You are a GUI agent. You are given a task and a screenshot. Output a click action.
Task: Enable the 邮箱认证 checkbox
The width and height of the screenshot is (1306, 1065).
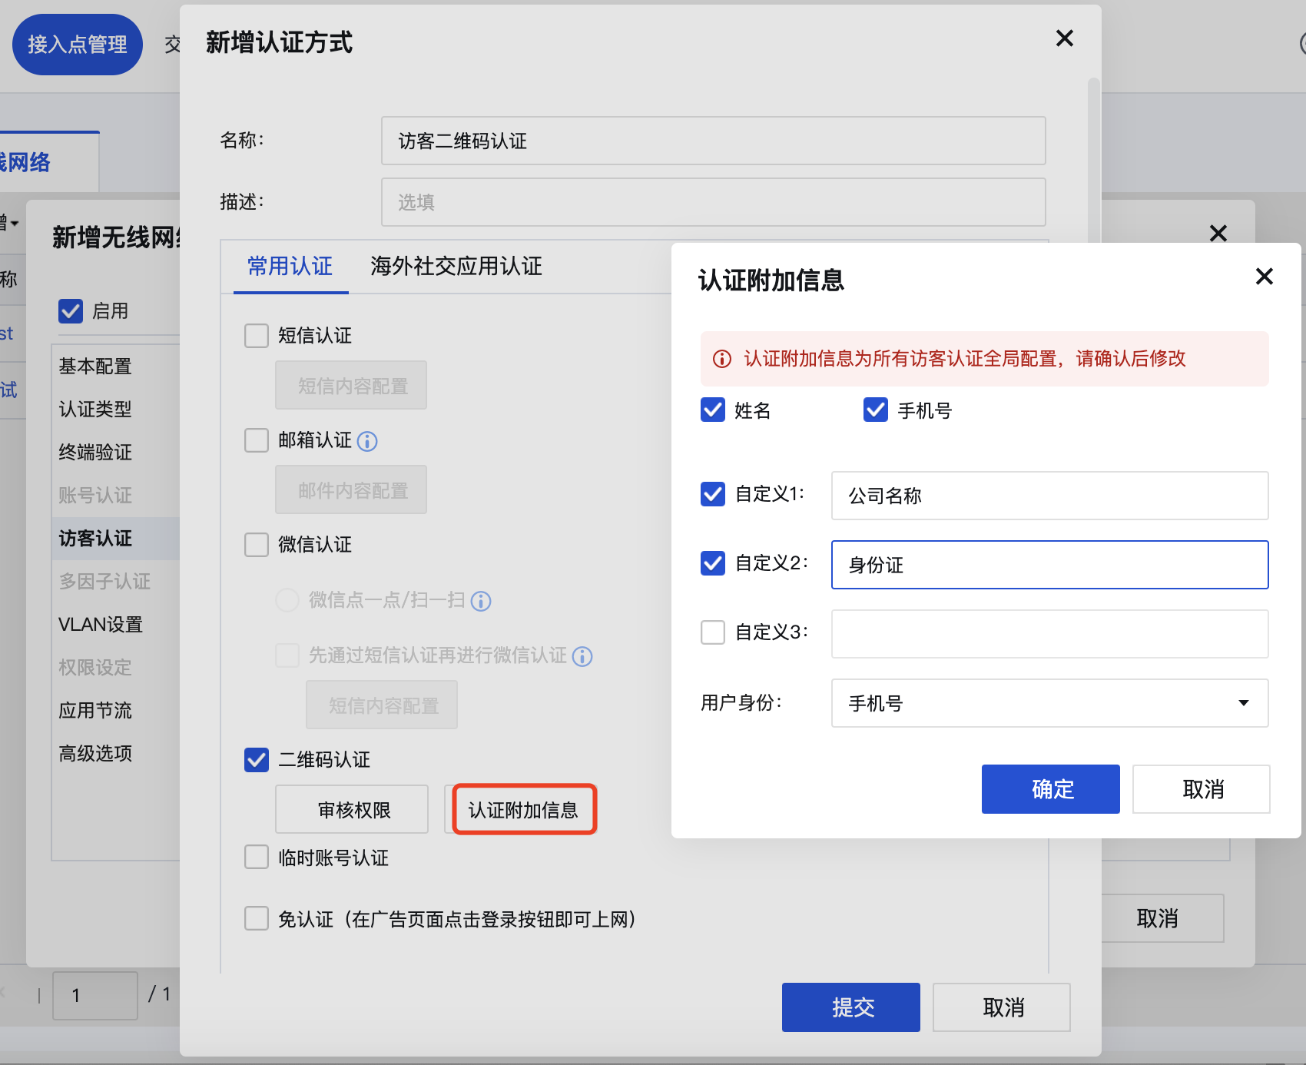[257, 440]
